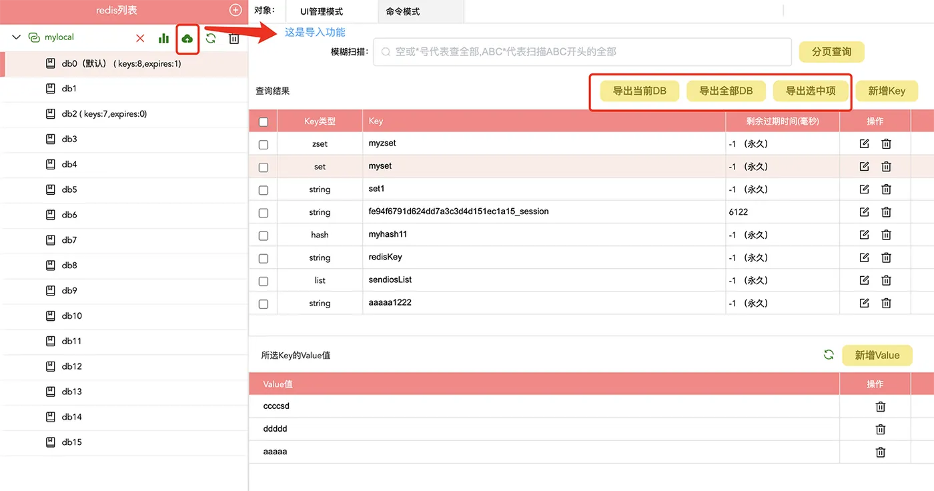Viewport: 934px width, 491px height.
Task: Open database db3
Action: pyautogui.click(x=124, y=139)
